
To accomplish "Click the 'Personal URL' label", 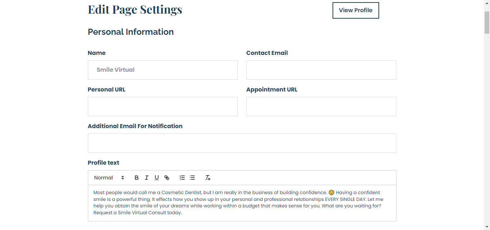I will [107, 89].
